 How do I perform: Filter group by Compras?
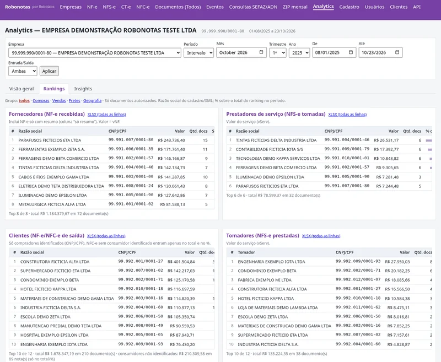(41, 101)
